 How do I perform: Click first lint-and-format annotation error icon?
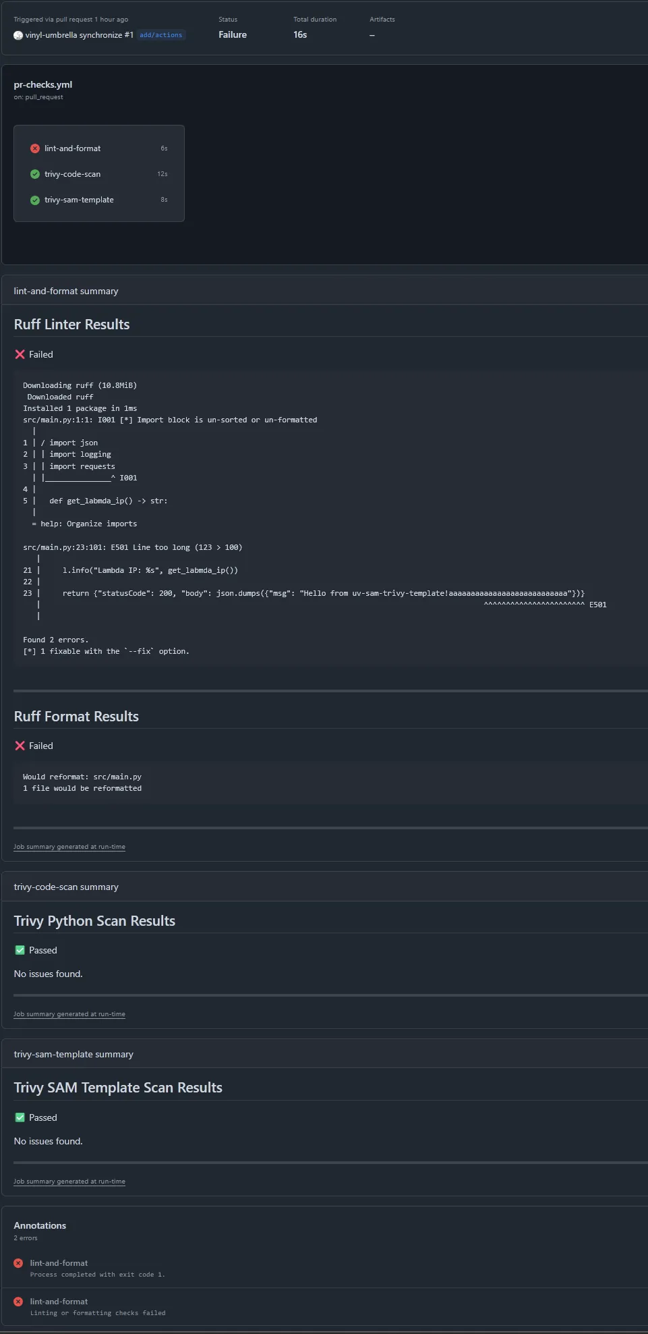18,1263
